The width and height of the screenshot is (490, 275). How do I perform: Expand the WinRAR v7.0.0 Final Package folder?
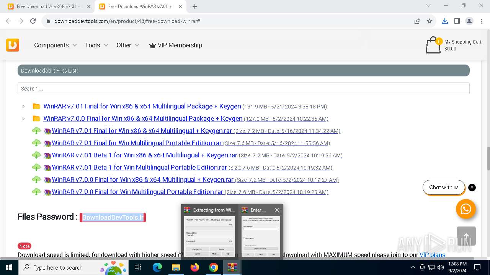pos(23,119)
